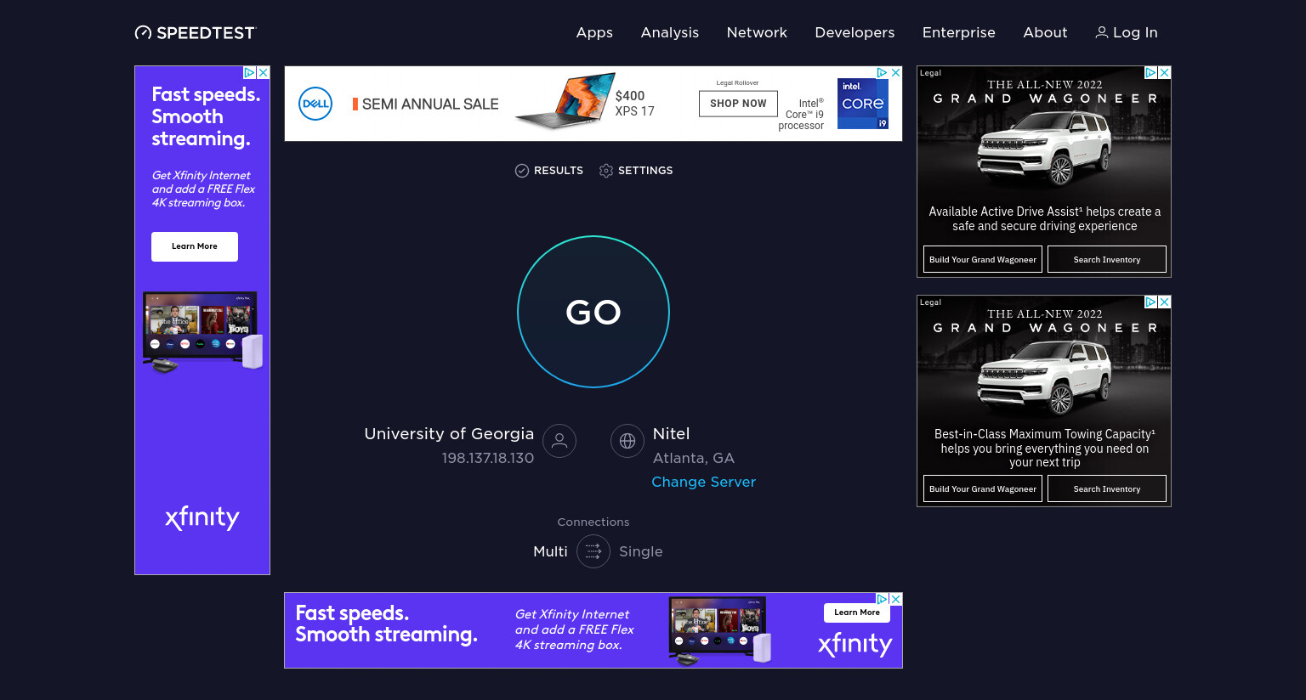Image resolution: width=1306 pixels, height=700 pixels.
Task: Click Search Inventory in top Wagoneer ad
Action: (x=1107, y=259)
